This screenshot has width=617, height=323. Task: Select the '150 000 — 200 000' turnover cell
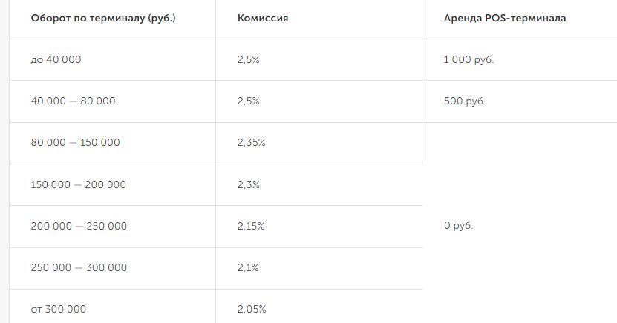pos(78,184)
